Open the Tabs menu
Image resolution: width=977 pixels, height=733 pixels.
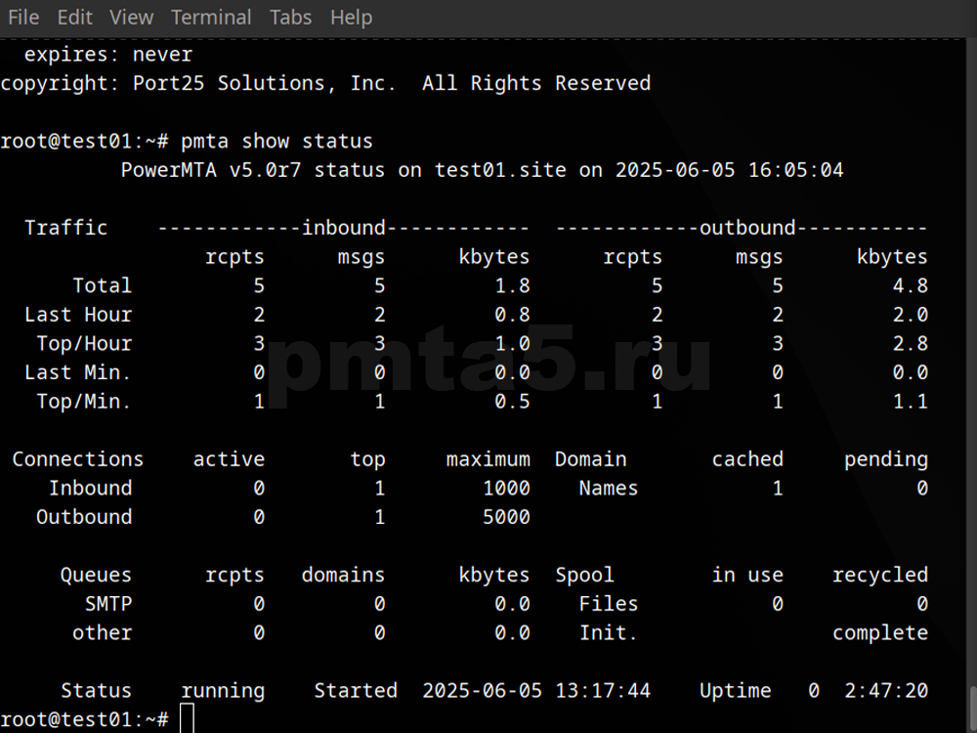coord(290,18)
